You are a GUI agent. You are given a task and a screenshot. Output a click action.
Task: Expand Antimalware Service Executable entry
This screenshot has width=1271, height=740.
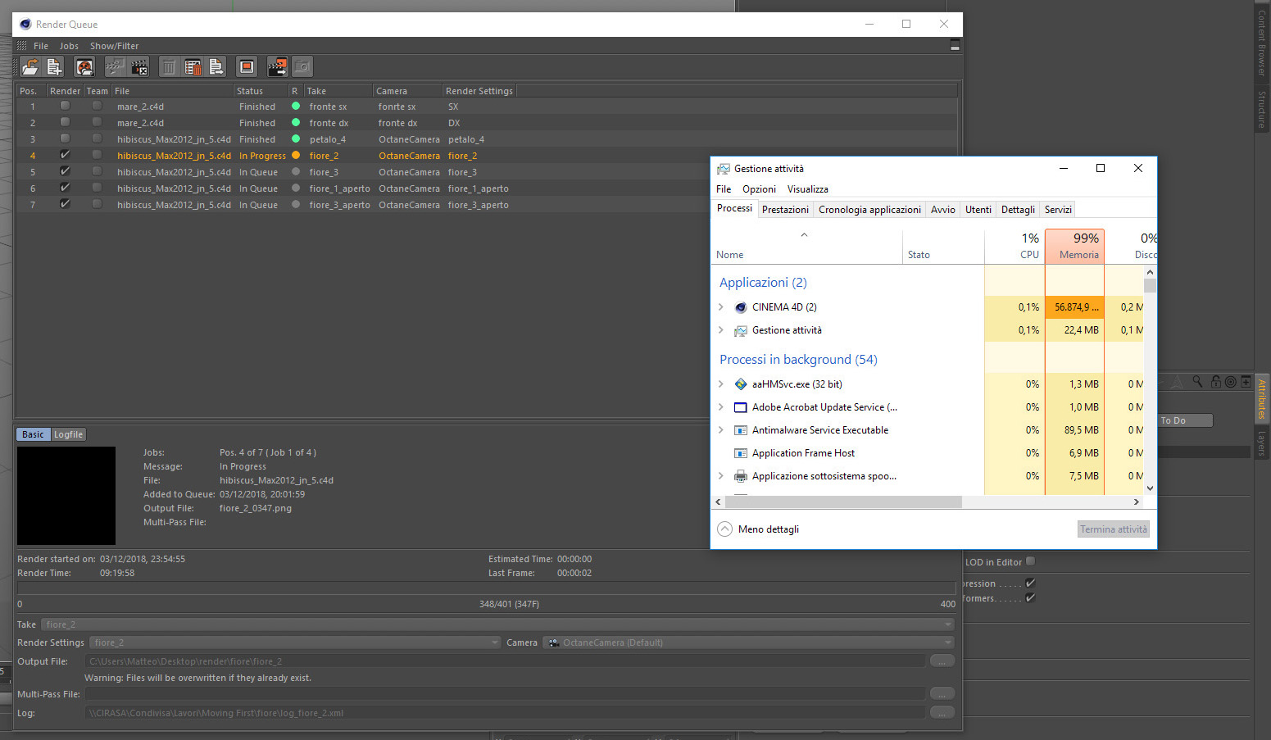[x=721, y=430]
